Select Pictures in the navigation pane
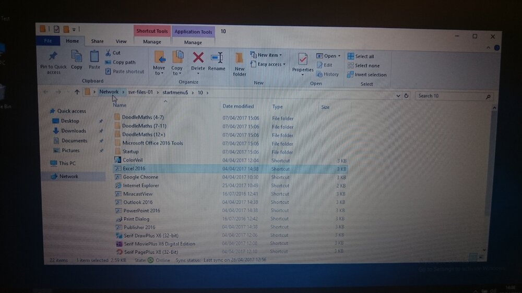This screenshot has height=293, width=522. pyautogui.click(x=67, y=151)
